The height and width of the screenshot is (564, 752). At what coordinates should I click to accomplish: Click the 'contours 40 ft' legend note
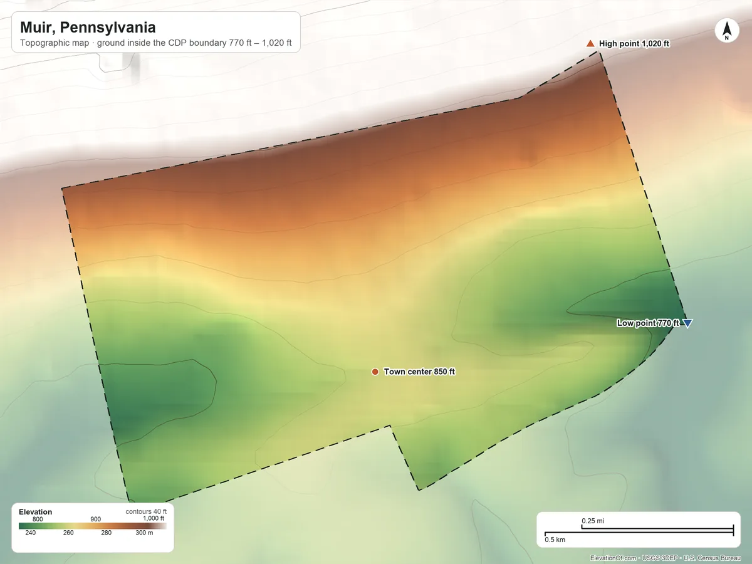[x=146, y=511]
